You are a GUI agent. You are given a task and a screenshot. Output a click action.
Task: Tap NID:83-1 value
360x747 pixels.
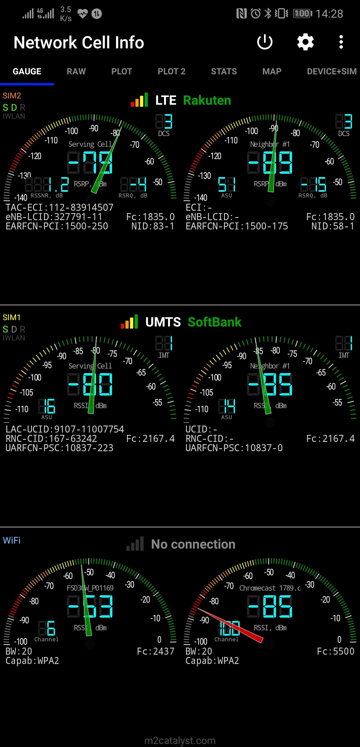[153, 226]
